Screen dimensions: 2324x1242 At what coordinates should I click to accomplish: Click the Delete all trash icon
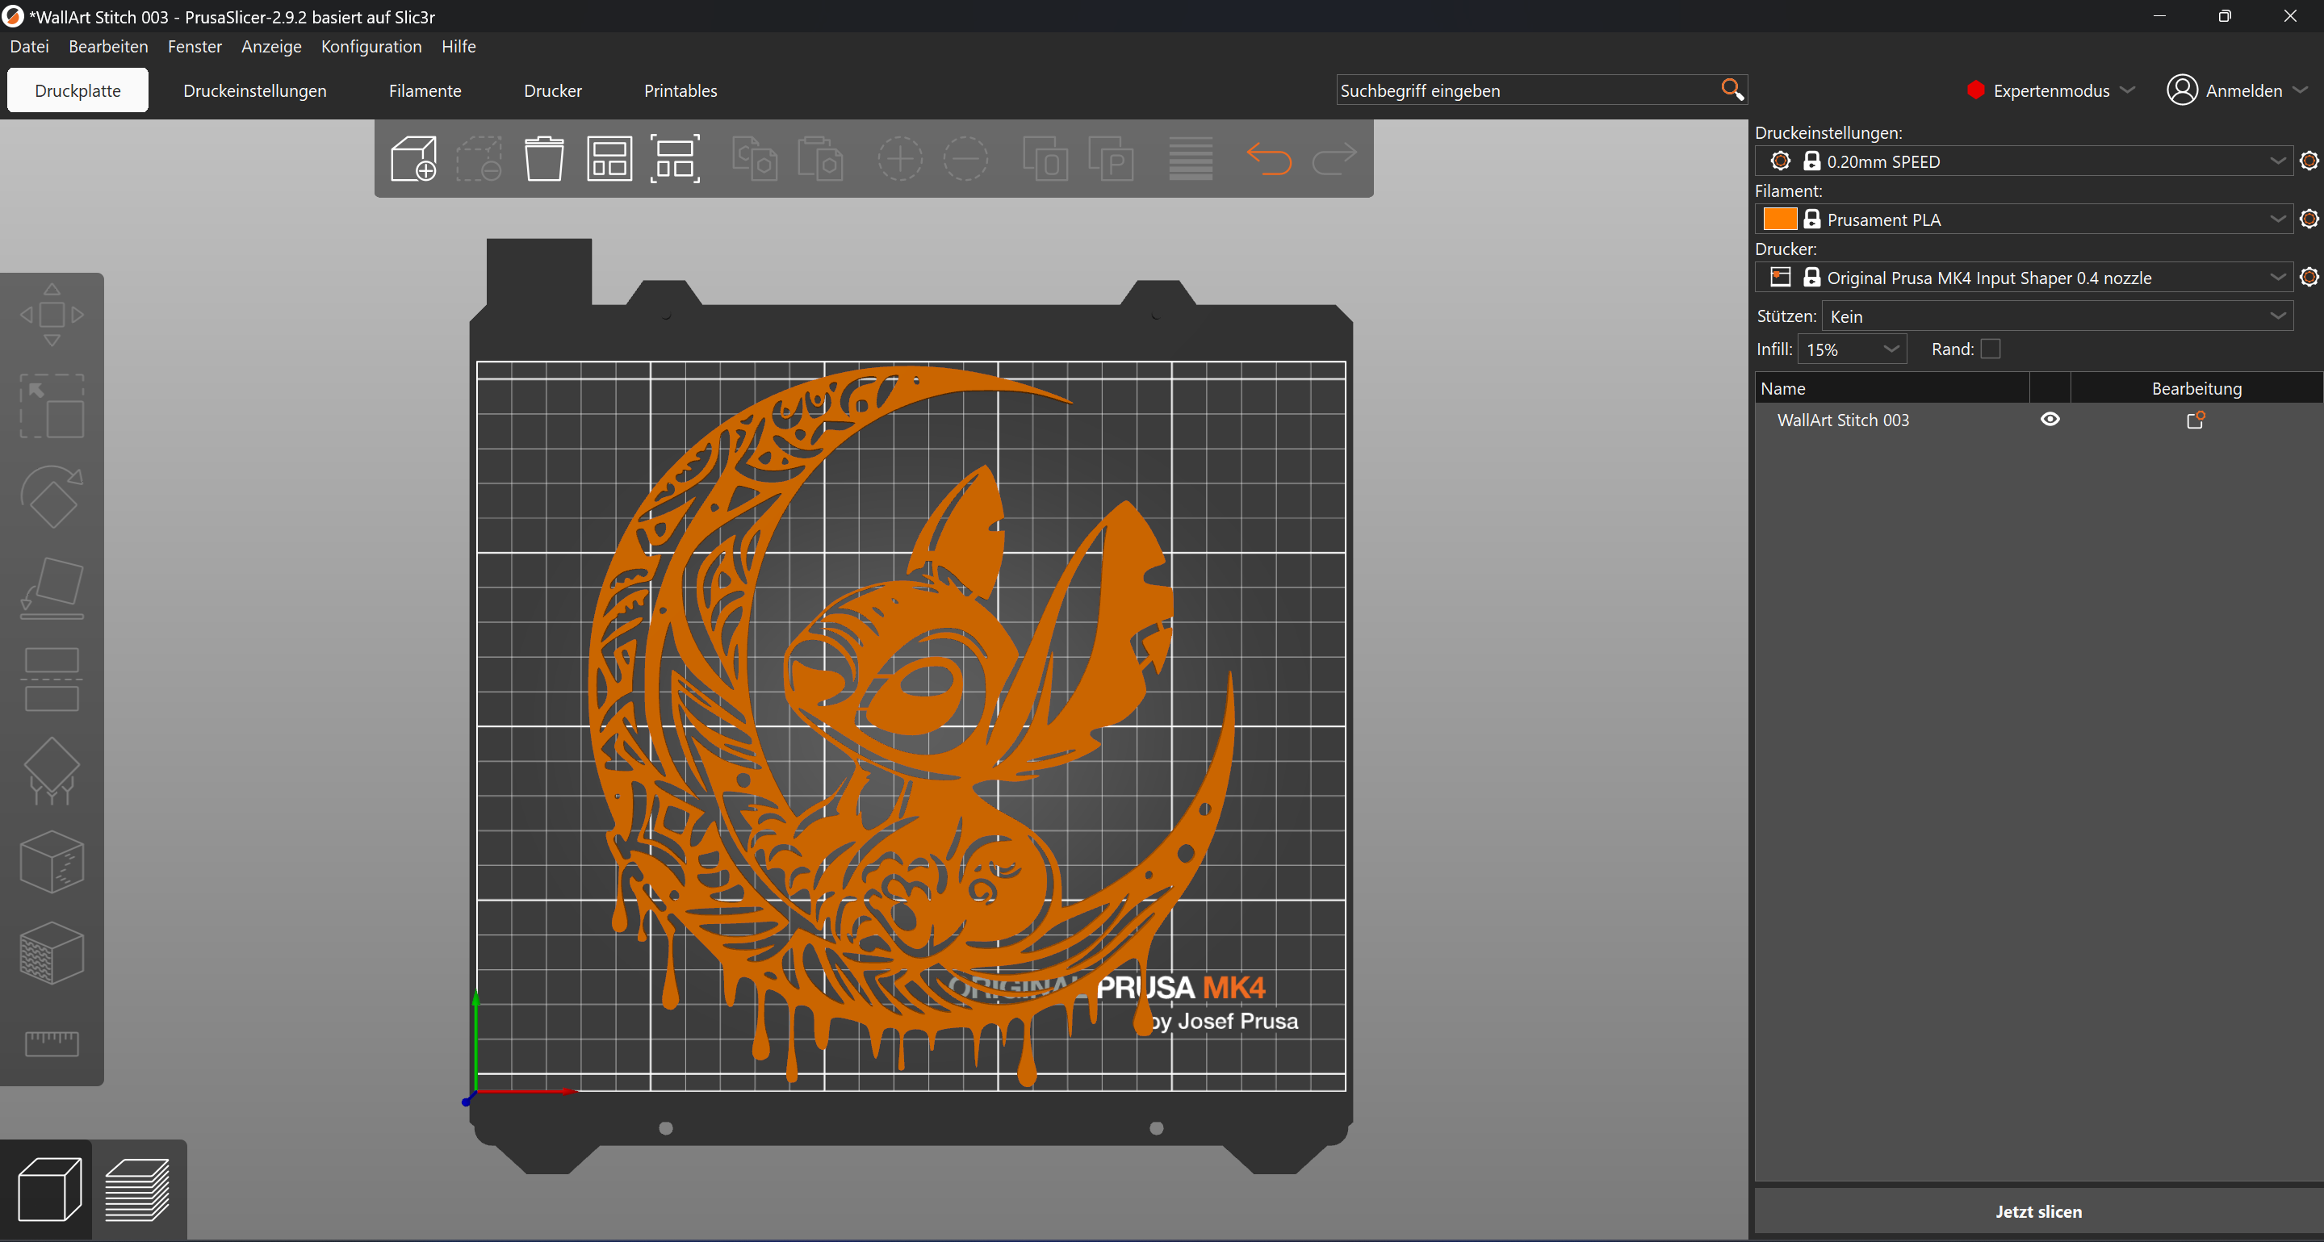click(x=544, y=159)
